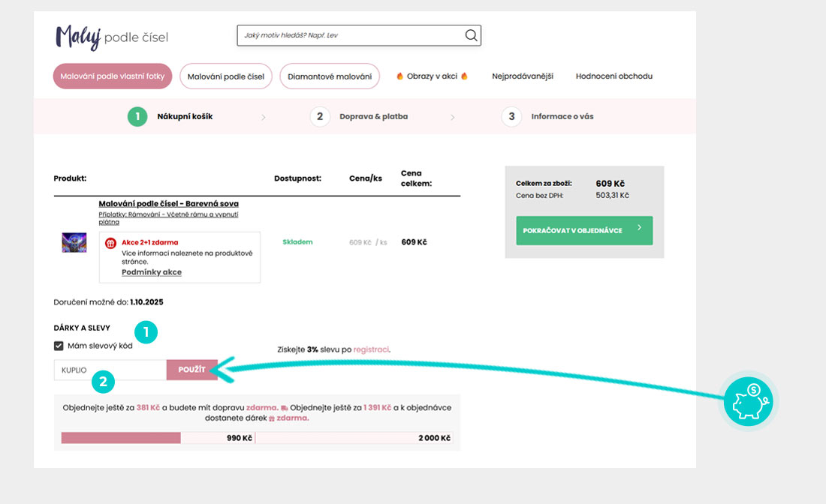Click the free shipping progress bar

pos(158,438)
